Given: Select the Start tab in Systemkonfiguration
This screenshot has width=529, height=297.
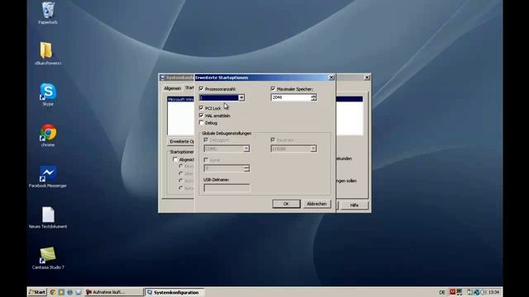Looking at the screenshot, I should pyautogui.click(x=189, y=87).
